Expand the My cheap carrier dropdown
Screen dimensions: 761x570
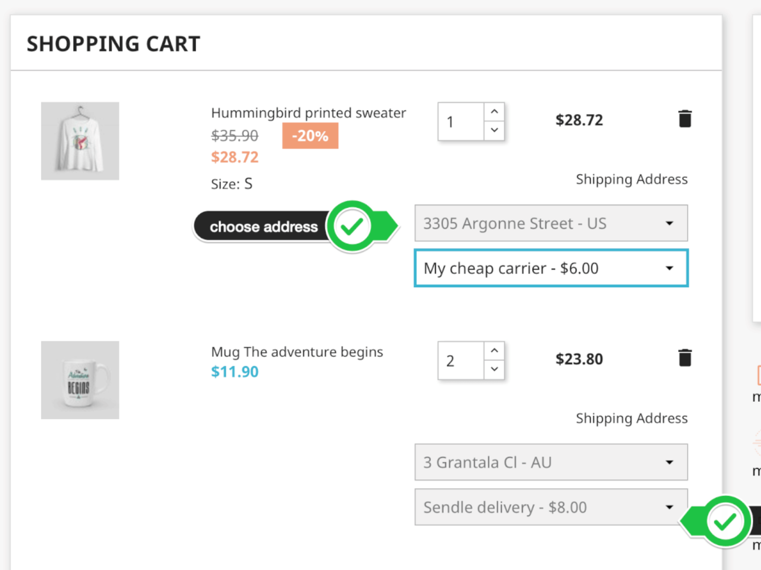[551, 268]
